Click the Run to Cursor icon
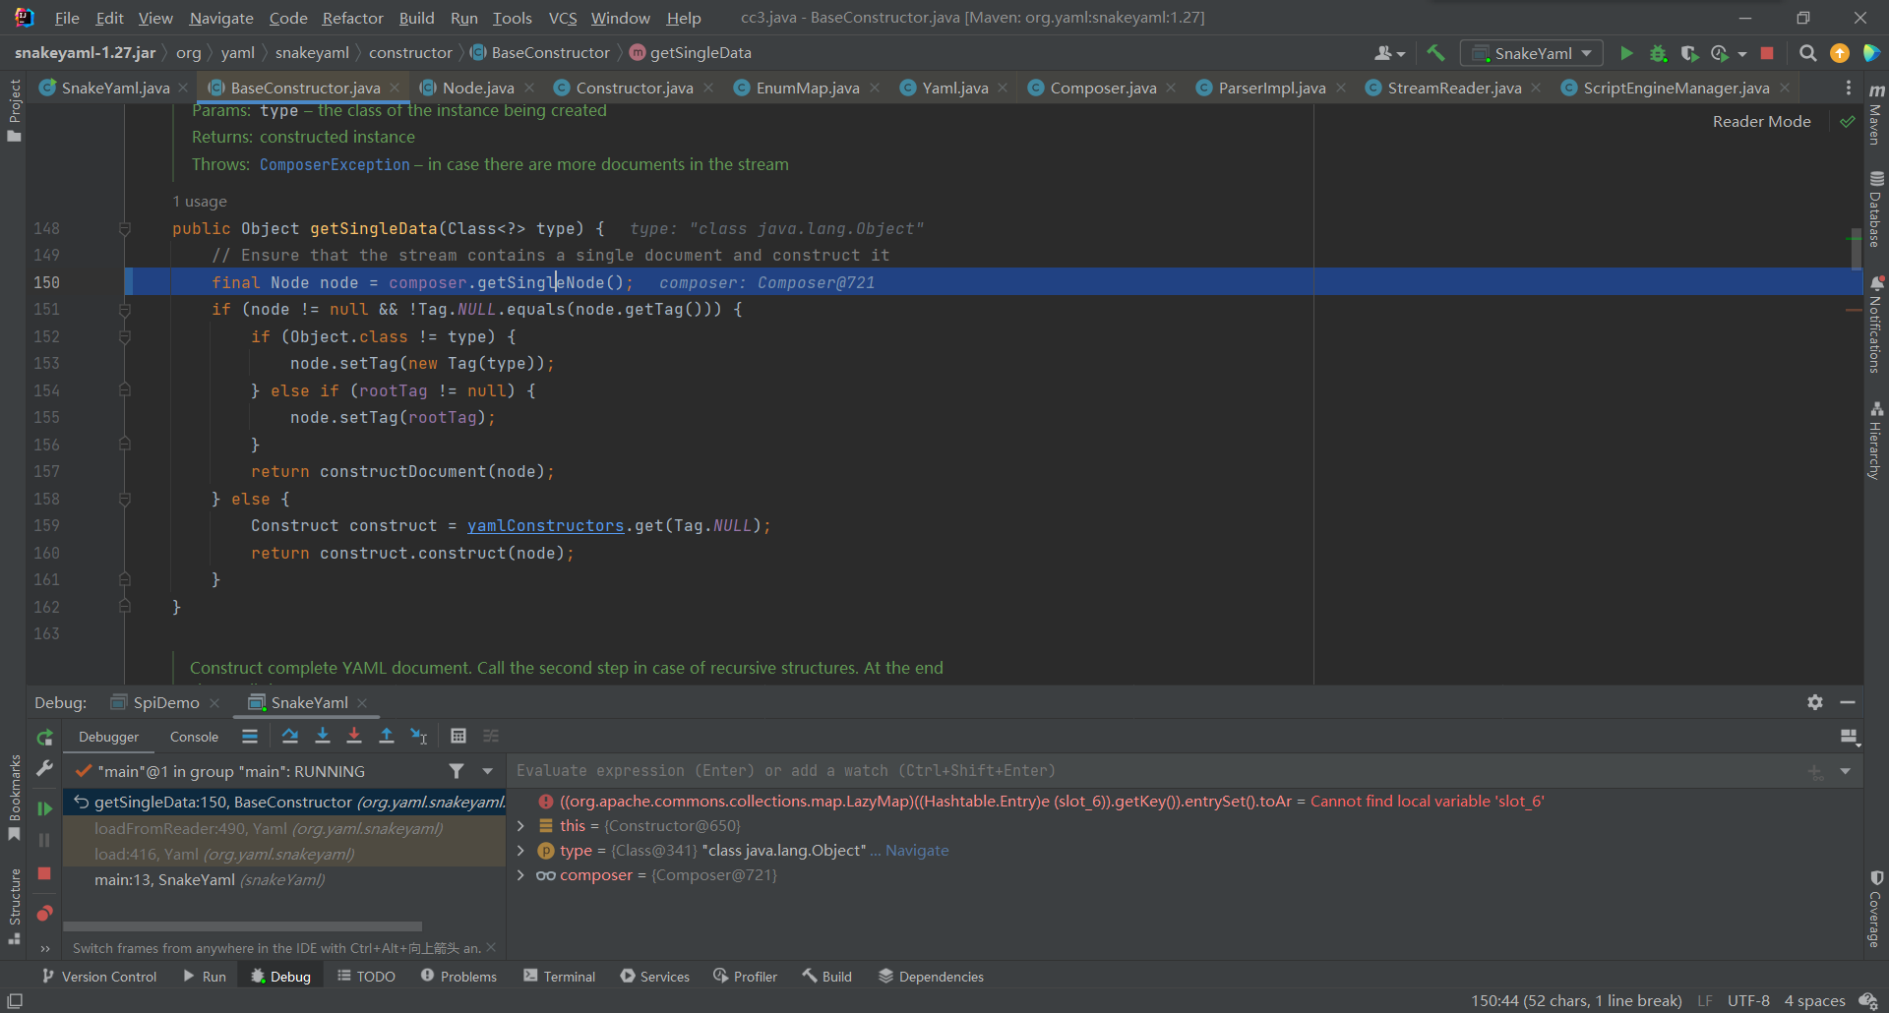 pyautogui.click(x=419, y=736)
